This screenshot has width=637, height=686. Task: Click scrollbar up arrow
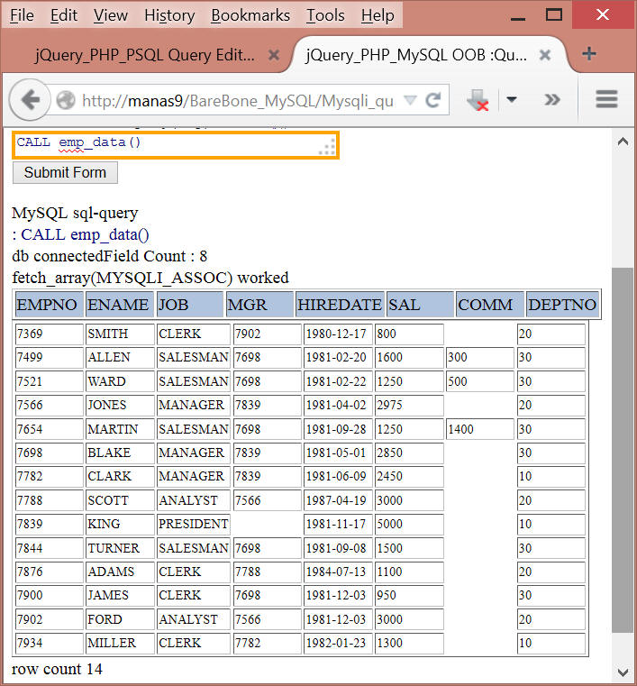(x=623, y=142)
